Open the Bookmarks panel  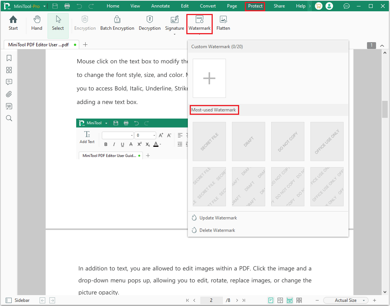[x=9, y=58]
